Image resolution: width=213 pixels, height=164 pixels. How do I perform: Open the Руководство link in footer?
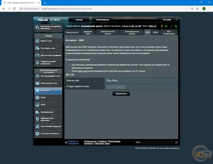90,141
